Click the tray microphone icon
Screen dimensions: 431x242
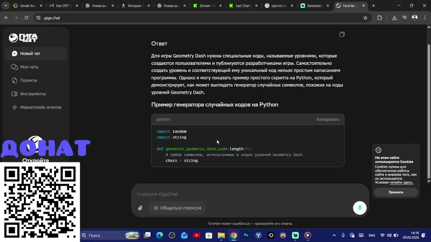tap(343, 235)
